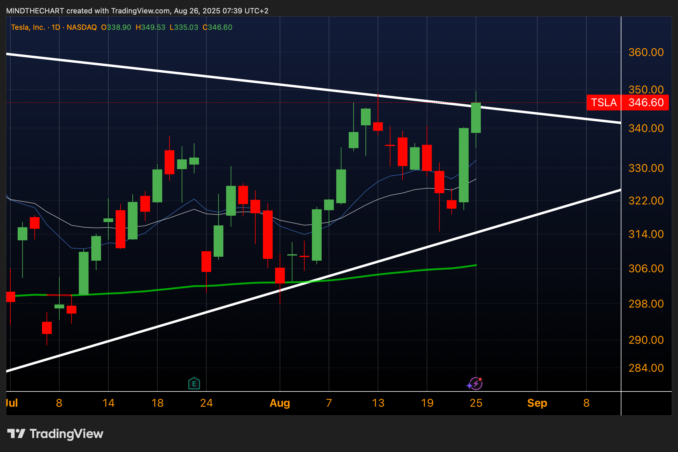Click the H349.53 high value in header

click(x=150, y=27)
